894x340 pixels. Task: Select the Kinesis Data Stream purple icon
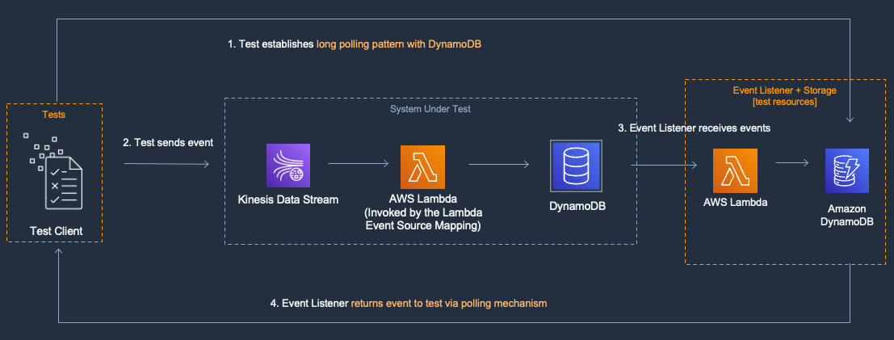tap(288, 166)
